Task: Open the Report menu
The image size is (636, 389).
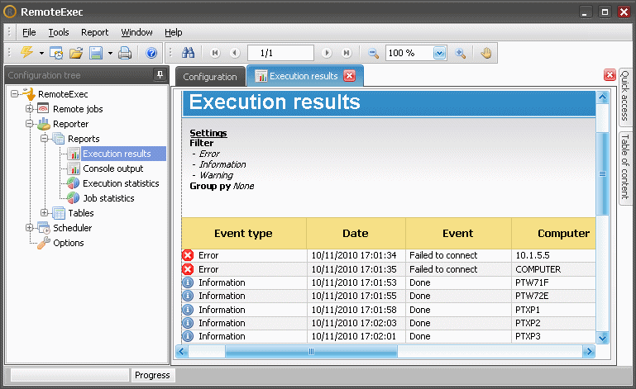Action: (94, 32)
